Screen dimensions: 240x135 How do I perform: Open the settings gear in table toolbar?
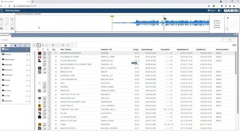click(x=53, y=45)
